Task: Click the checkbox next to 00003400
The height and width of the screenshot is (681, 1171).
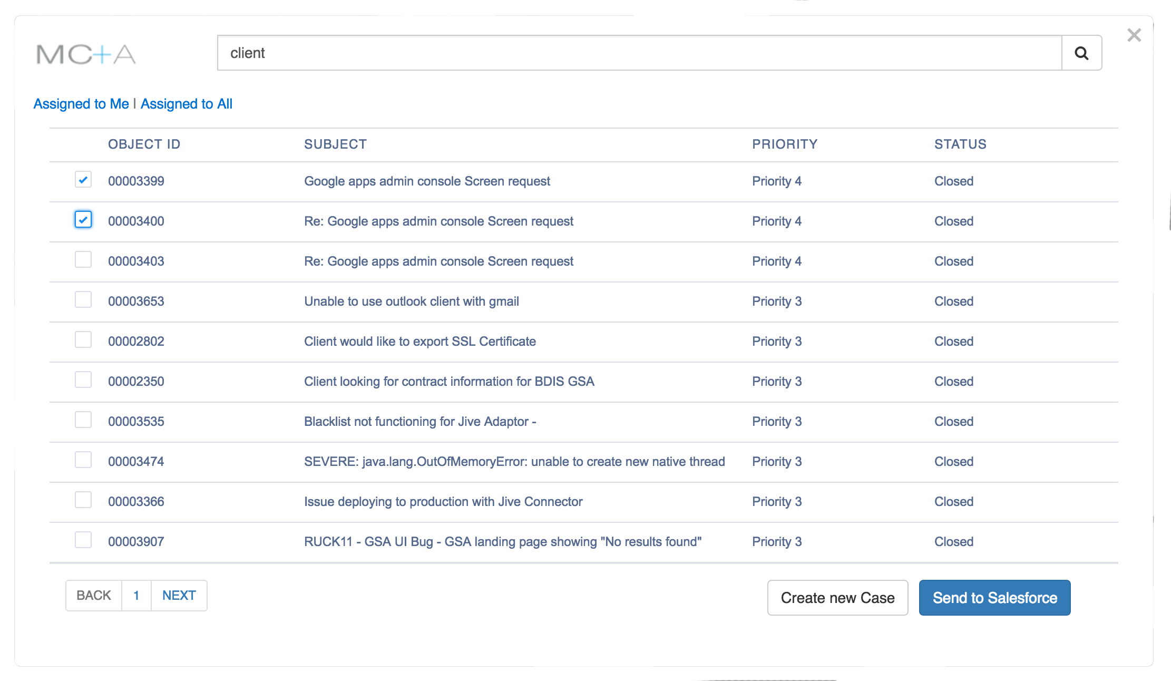Action: point(83,220)
